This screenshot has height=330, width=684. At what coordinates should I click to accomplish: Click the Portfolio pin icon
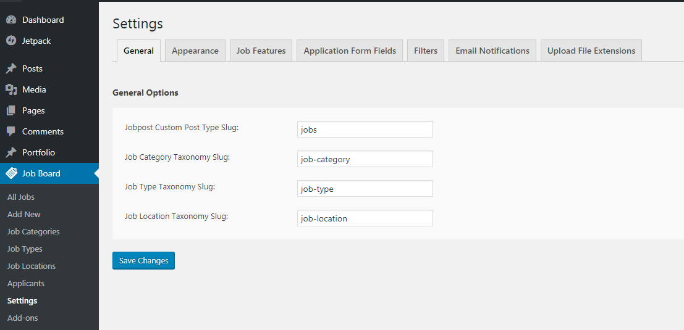11,152
